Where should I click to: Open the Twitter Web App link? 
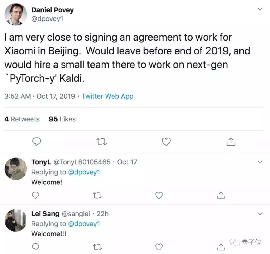(x=107, y=96)
